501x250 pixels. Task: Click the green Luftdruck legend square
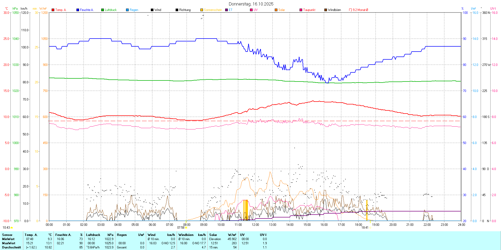[103, 10]
